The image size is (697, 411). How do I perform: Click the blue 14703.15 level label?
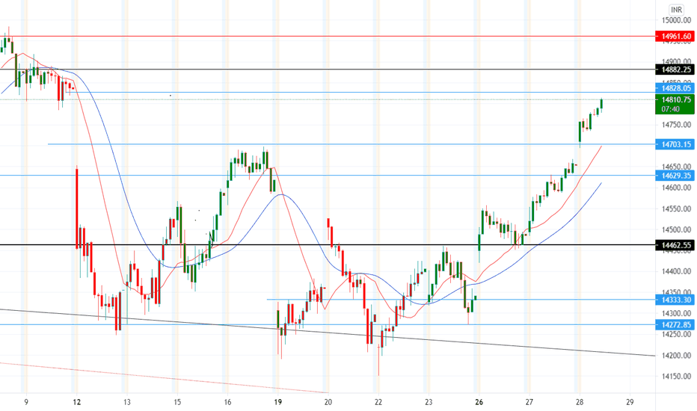click(x=675, y=144)
